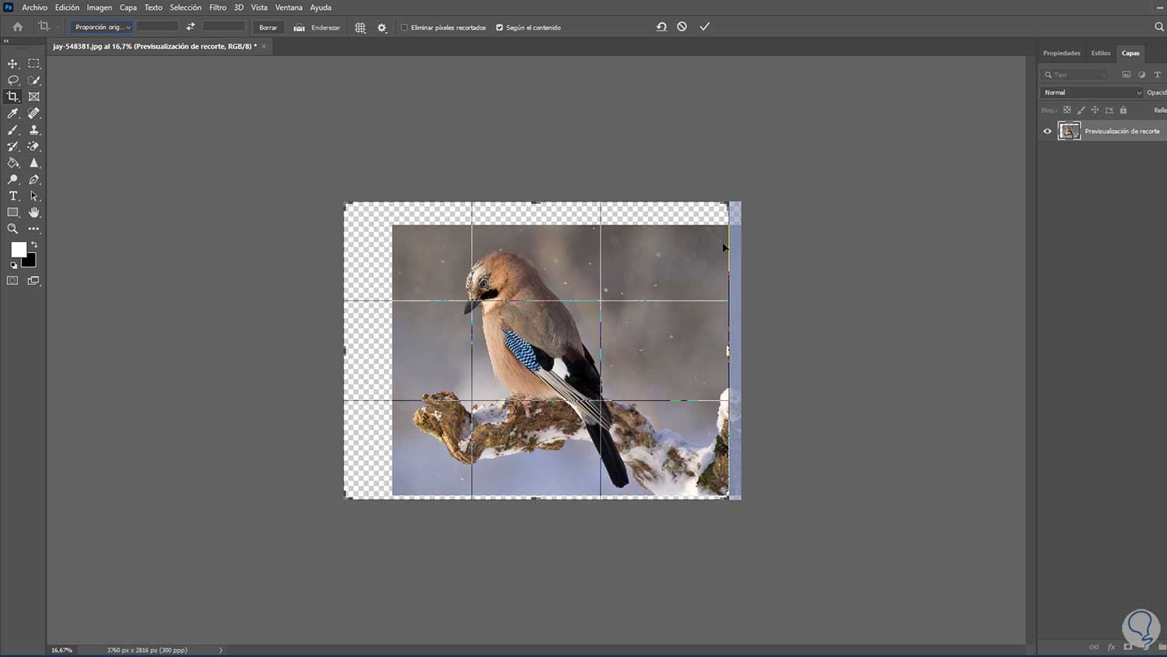Enable 'Eliminar píxeles recortados' checkbox

pyautogui.click(x=405, y=27)
